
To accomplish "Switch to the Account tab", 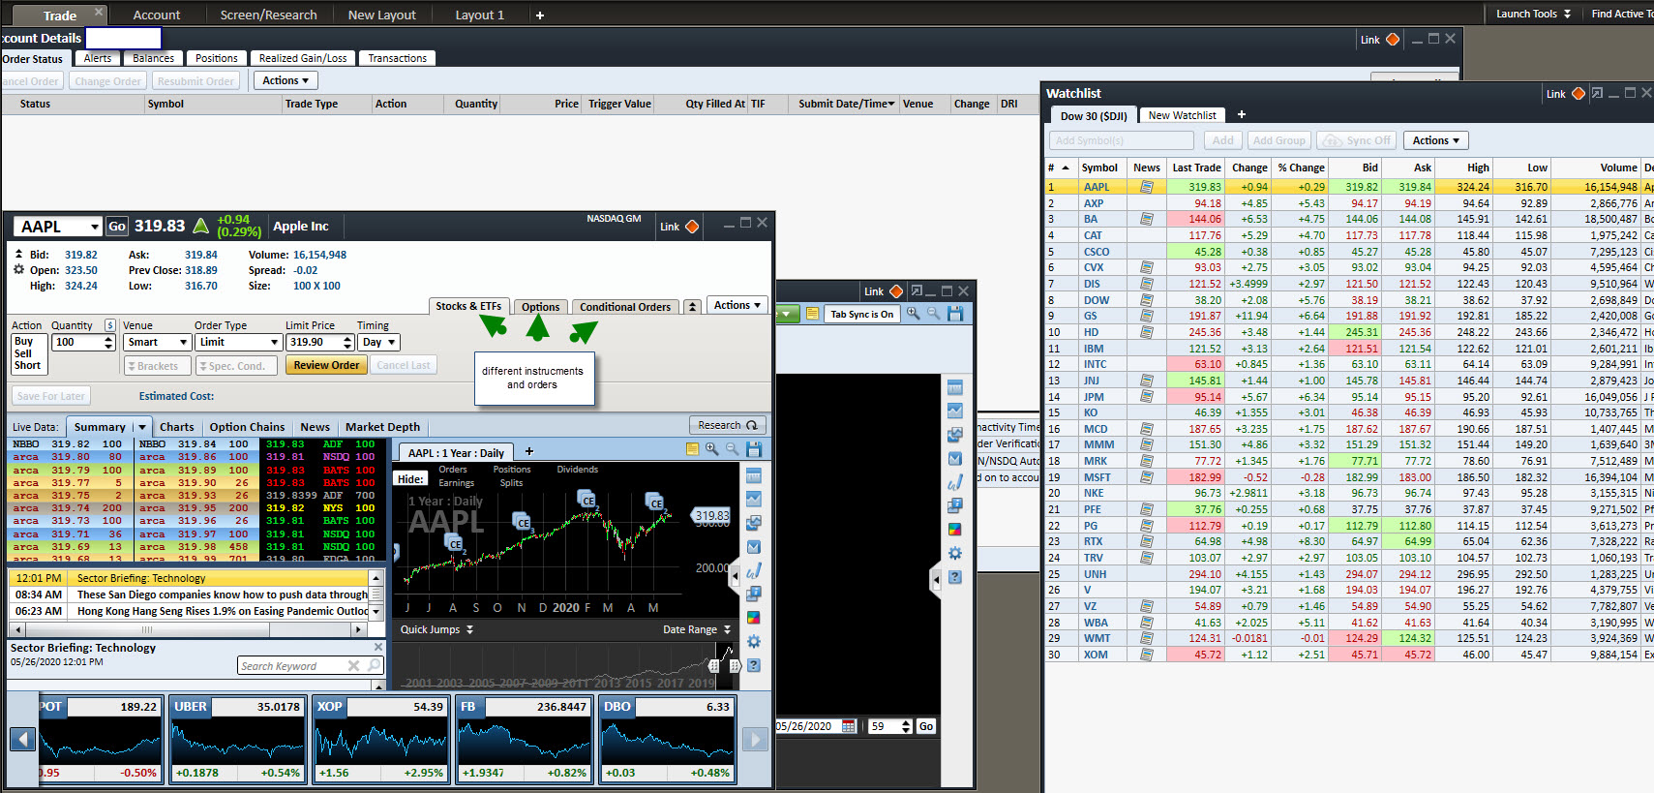I will [x=157, y=15].
